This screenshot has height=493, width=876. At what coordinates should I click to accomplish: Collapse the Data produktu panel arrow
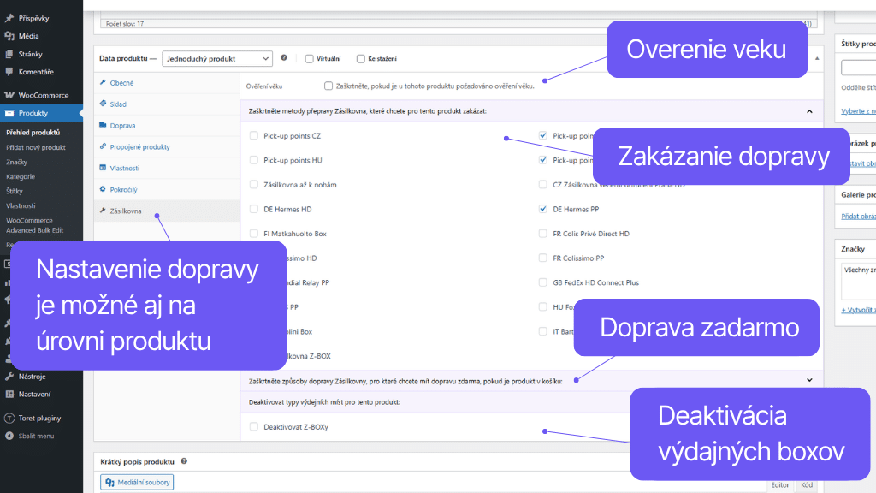point(817,58)
